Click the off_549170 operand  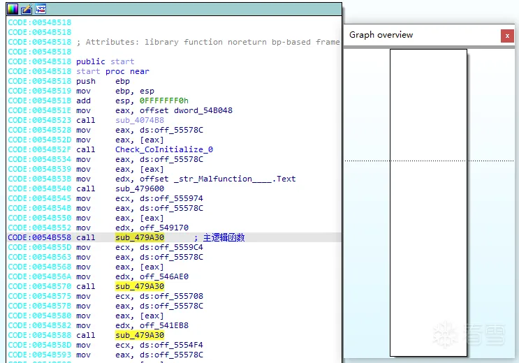pyautogui.click(x=164, y=228)
